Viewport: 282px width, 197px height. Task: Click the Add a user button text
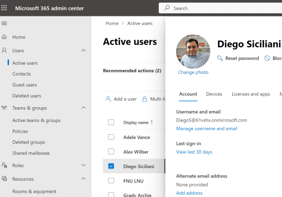[125, 99]
